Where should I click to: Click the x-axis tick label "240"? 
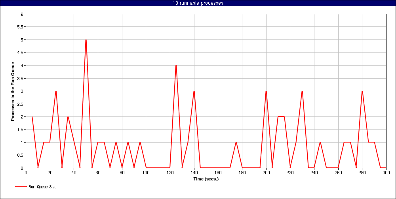click(x=314, y=173)
